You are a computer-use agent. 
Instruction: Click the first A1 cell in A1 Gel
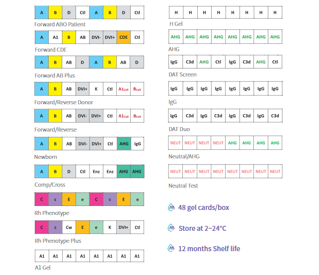(42, 256)
